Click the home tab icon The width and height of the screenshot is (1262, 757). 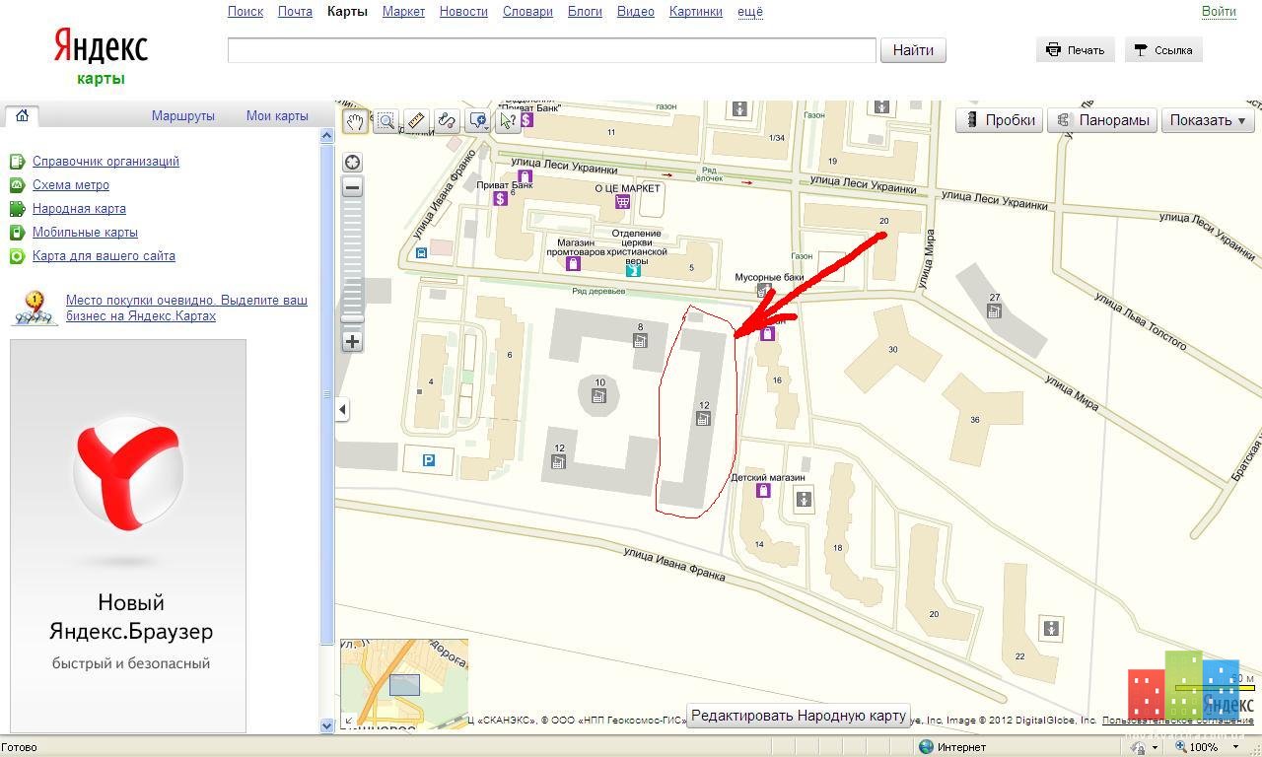[x=22, y=115]
